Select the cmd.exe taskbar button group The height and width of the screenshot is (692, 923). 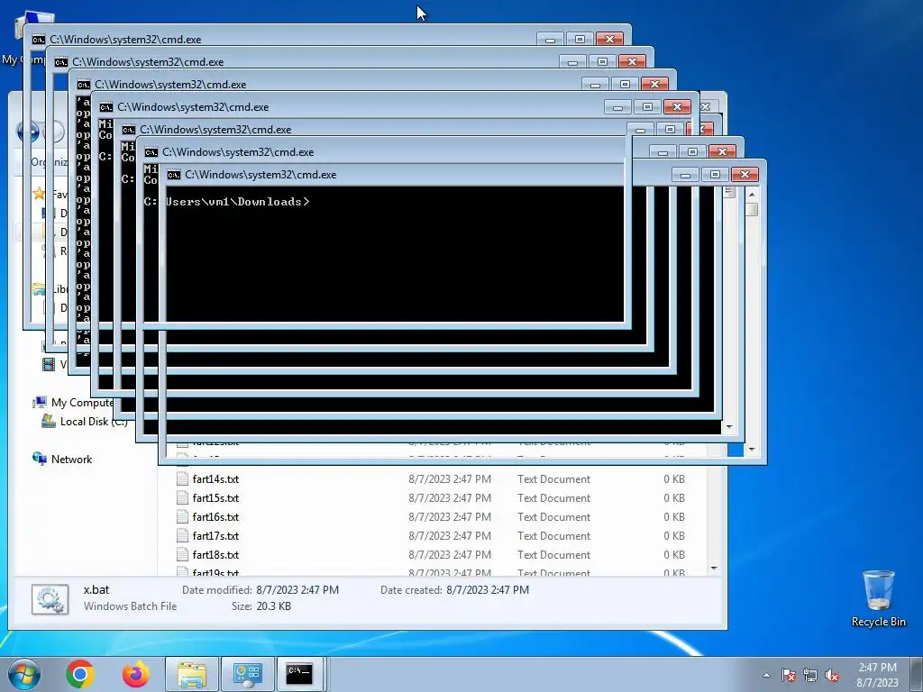click(x=300, y=674)
